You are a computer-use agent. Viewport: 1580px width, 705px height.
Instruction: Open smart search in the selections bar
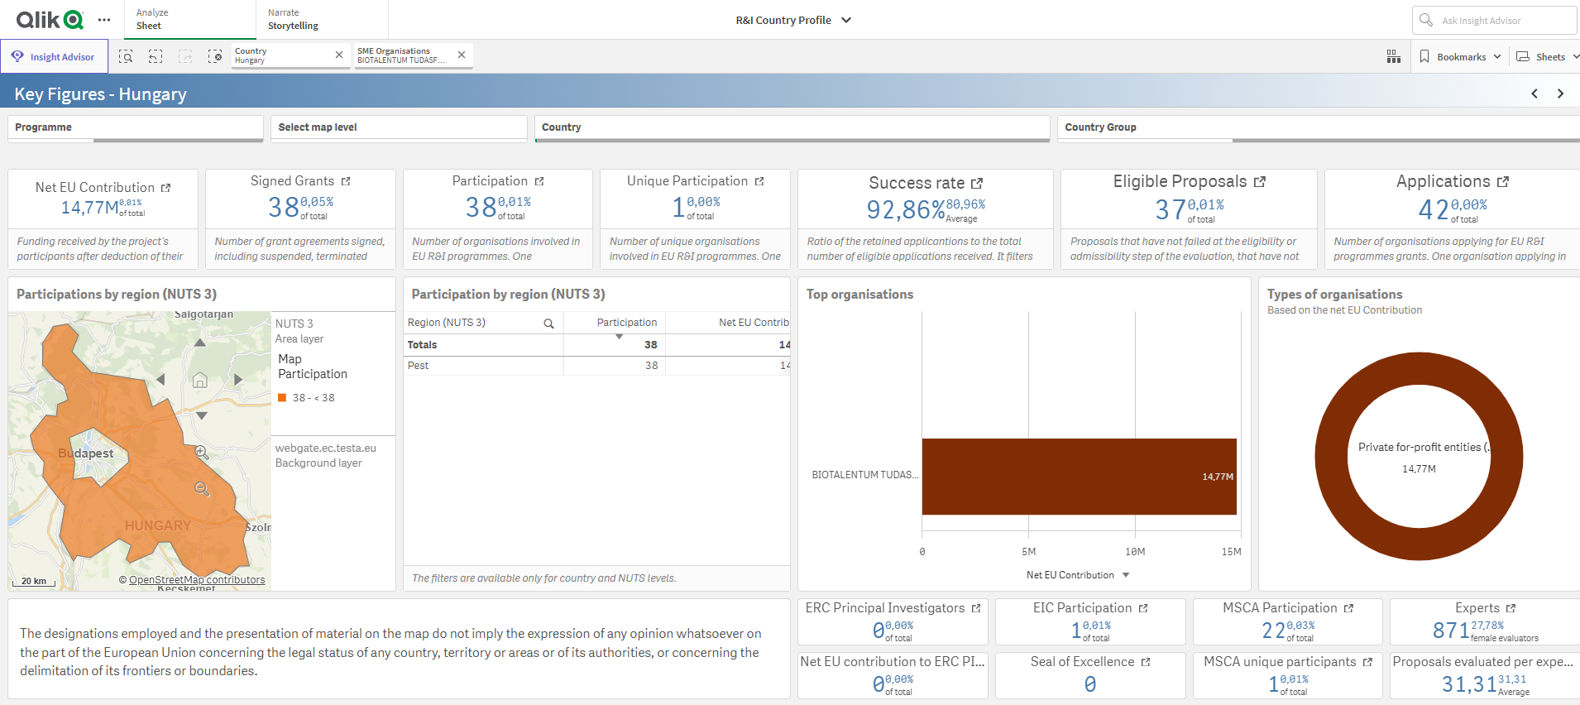126,56
